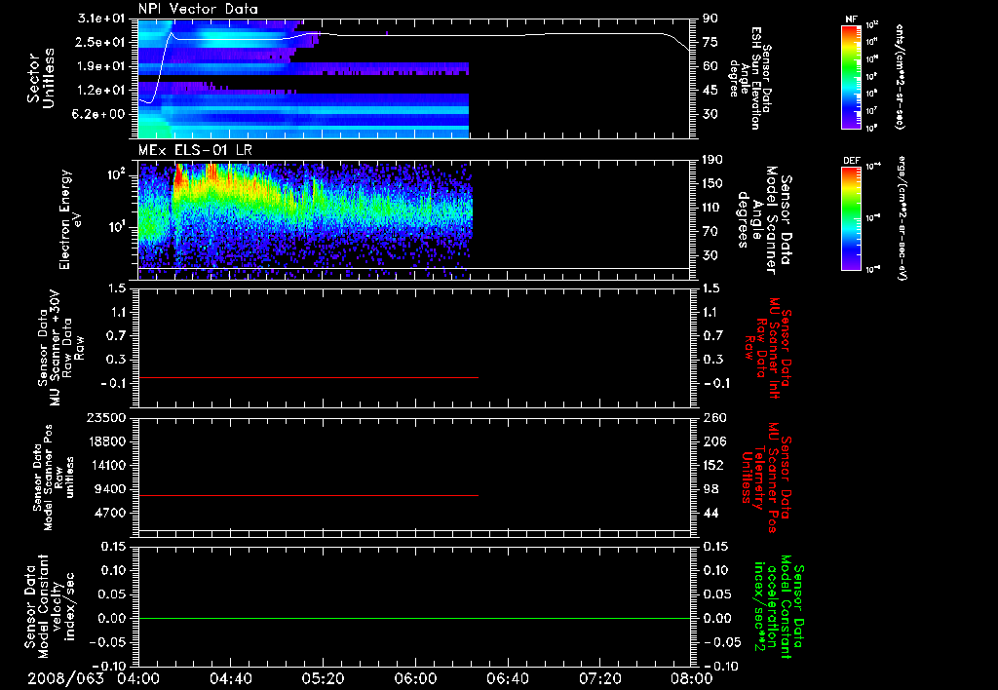The width and height of the screenshot is (998, 690).
Task: Click the 75 degree elevation tick
Action: click(710, 42)
